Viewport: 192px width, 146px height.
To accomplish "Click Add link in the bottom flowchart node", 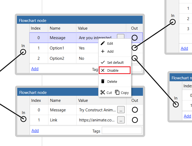I will pyautogui.click(x=35, y=130).
